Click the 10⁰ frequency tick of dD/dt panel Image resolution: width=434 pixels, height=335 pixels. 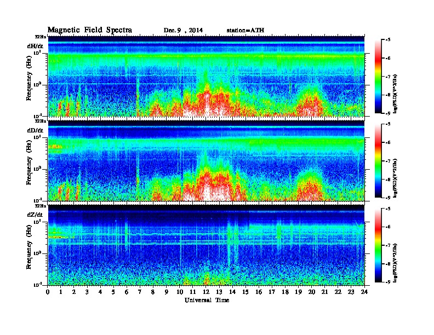[37, 169]
